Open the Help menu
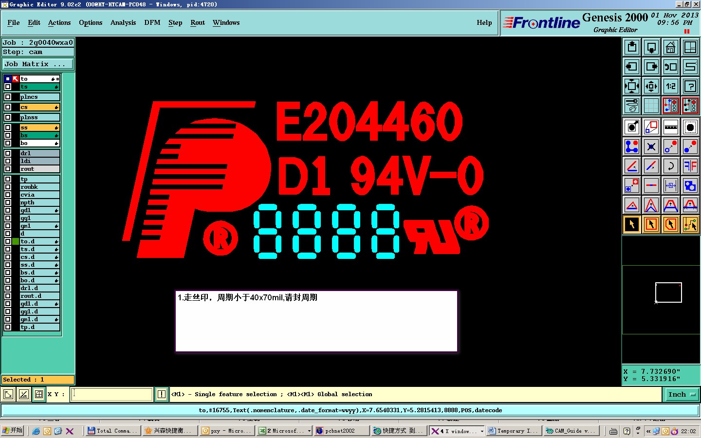 (x=484, y=22)
